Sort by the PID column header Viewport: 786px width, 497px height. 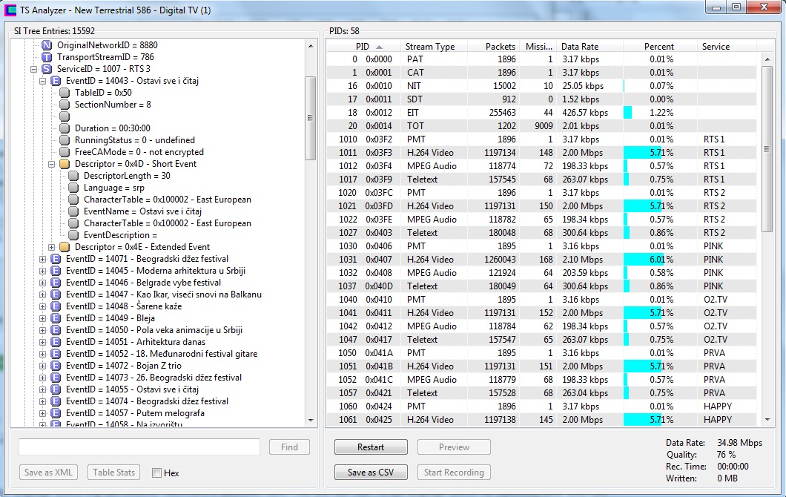pos(363,46)
